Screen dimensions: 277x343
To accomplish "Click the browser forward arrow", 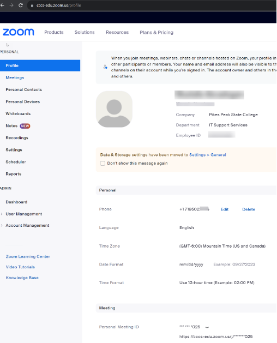I will coord(11,5).
